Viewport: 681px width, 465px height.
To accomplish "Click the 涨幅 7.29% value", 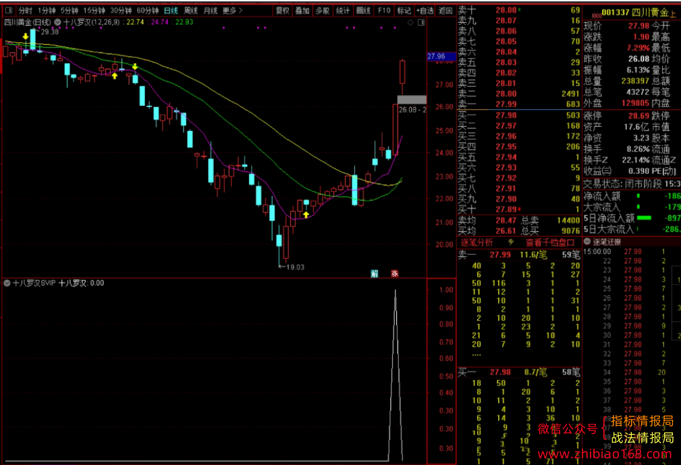I will (x=638, y=48).
